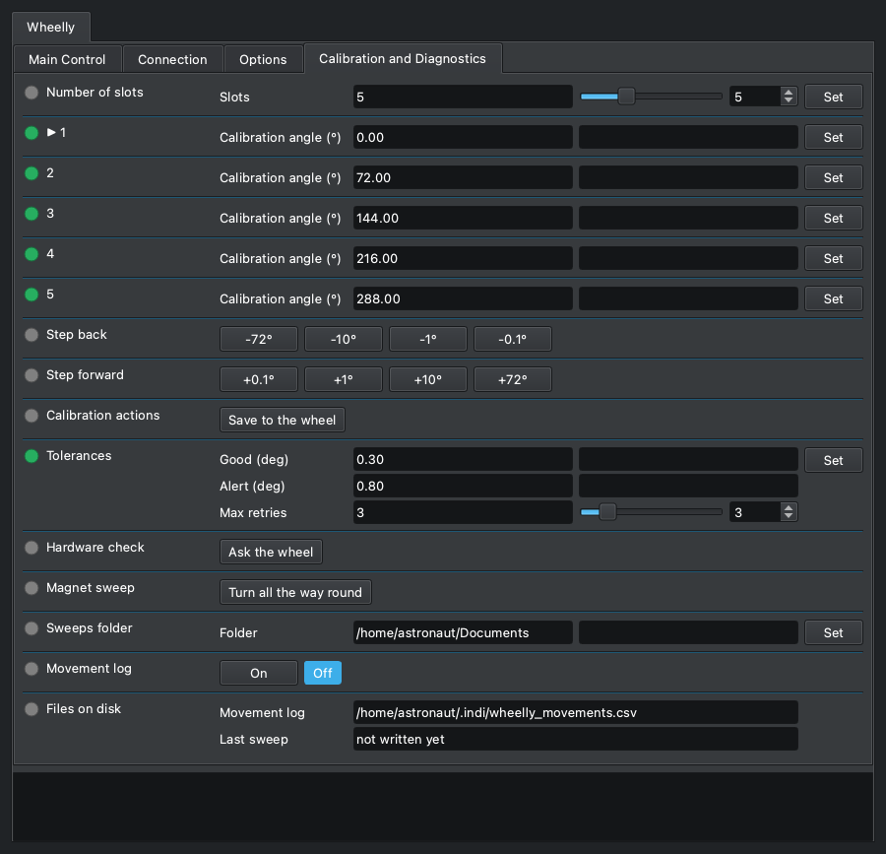Image resolution: width=886 pixels, height=854 pixels.
Task: Click the green status light for slot 3
Action: (x=32, y=214)
